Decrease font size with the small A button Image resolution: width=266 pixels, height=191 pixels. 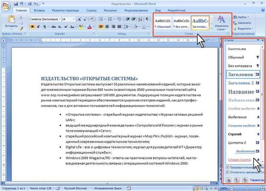pyautogui.click(x=85, y=19)
